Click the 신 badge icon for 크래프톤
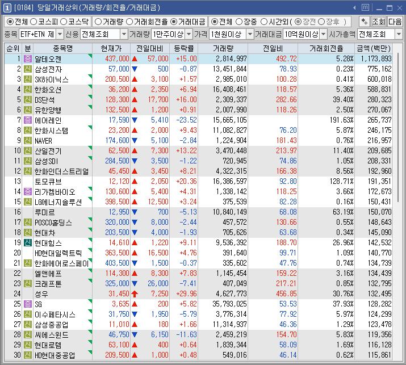406x365 pixels. (x=28, y=283)
